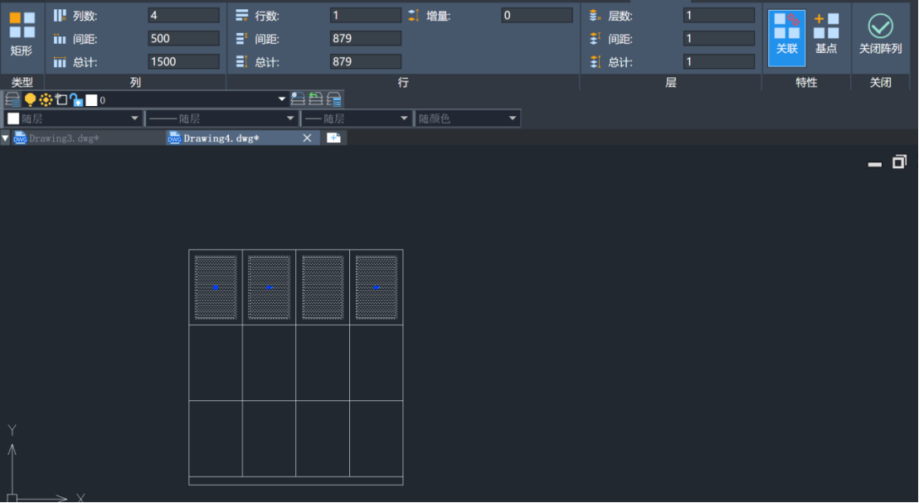Click the layer 0 white color swatch
This screenshot has height=503, width=919.
point(91,100)
